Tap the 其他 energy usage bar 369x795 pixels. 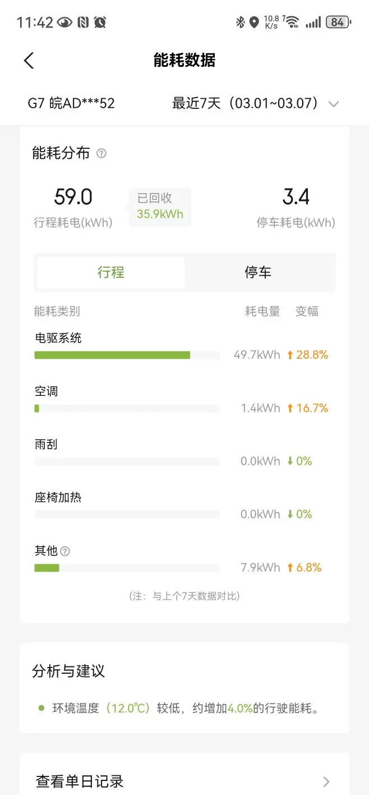[47, 568]
